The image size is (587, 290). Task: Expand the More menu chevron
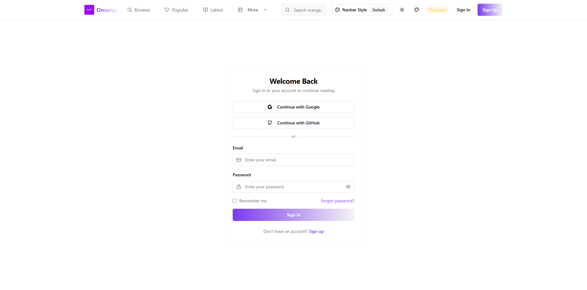pos(265,10)
